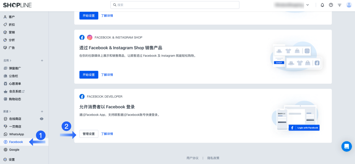Expand the 应用 section chevron

10,60
